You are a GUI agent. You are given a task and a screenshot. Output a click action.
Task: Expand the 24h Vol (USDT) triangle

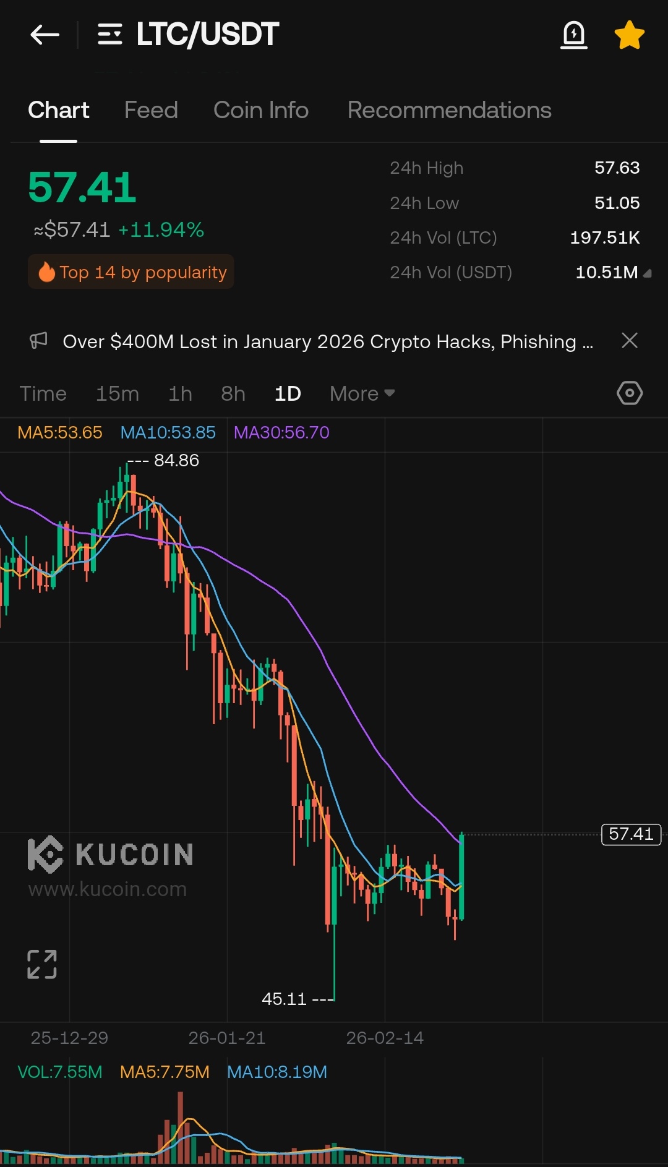pos(648,273)
